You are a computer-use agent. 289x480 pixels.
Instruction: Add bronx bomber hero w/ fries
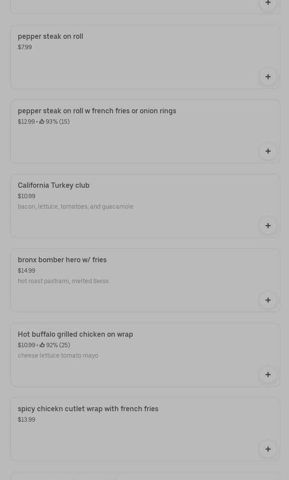click(x=268, y=300)
